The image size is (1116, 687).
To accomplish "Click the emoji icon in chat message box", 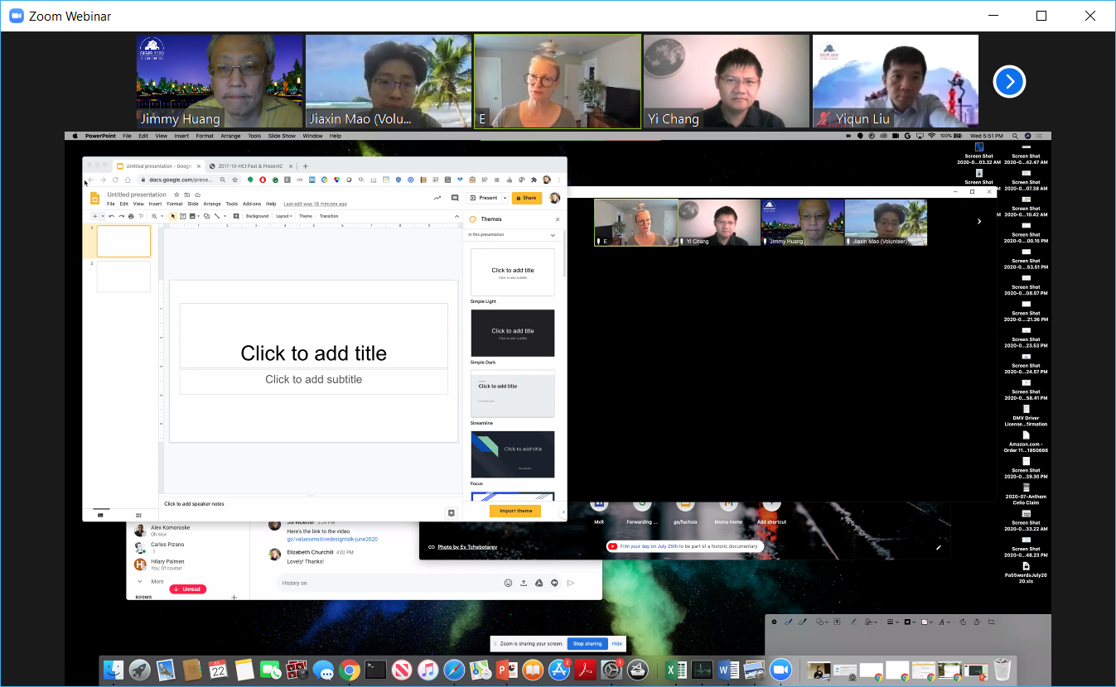I will 508,583.
